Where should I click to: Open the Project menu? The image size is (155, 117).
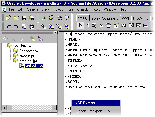[57, 9]
